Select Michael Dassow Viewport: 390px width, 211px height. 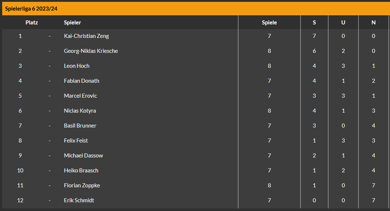click(83, 156)
